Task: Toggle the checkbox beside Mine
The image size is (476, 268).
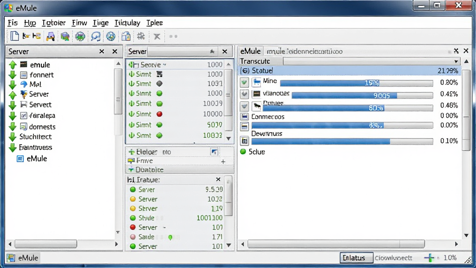Action: tap(245, 82)
